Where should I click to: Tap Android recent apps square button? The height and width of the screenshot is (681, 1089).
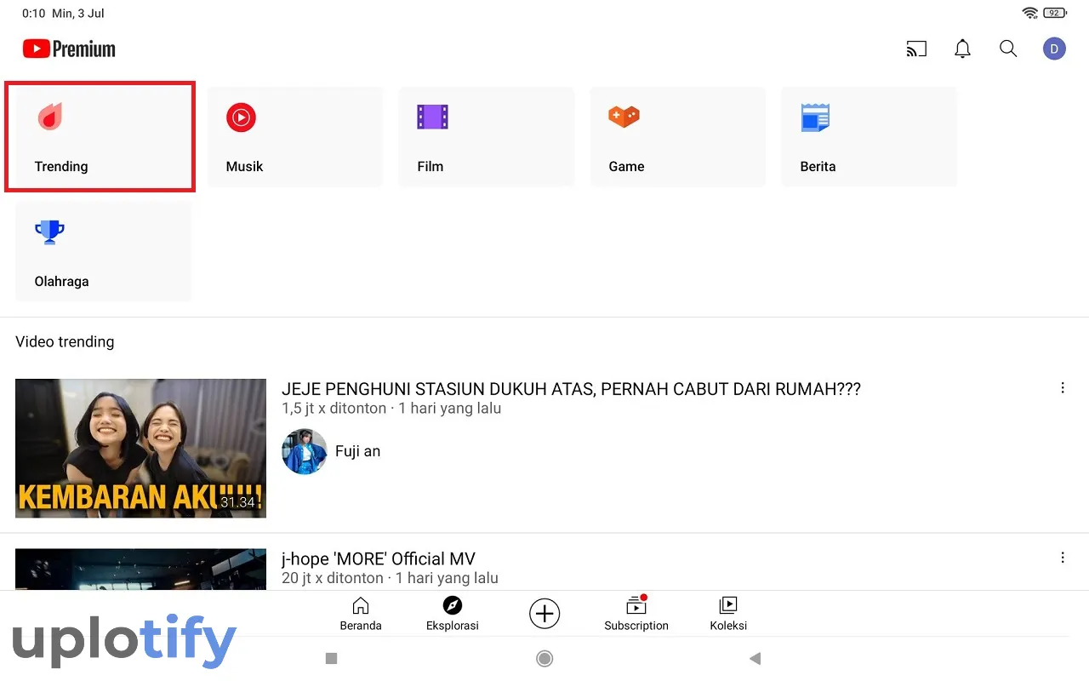332,658
